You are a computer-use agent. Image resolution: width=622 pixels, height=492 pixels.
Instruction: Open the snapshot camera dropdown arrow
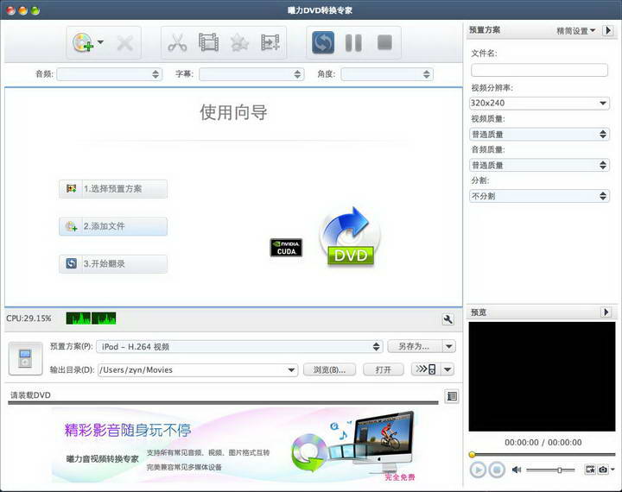click(x=612, y=470)
